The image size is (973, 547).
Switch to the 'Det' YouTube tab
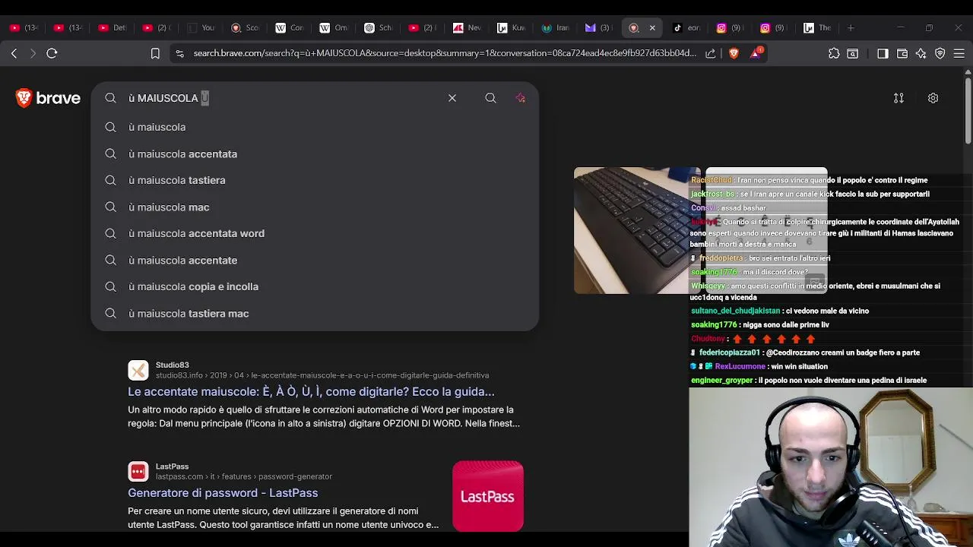click(x=112, y=27)
